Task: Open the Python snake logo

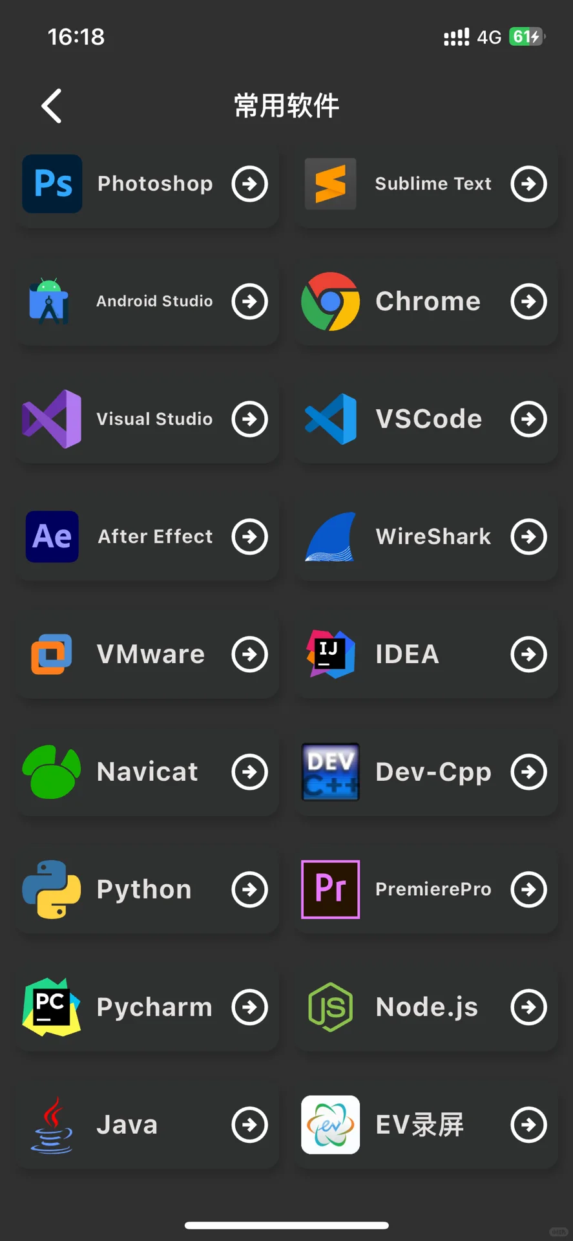Action: coord(52,889)
